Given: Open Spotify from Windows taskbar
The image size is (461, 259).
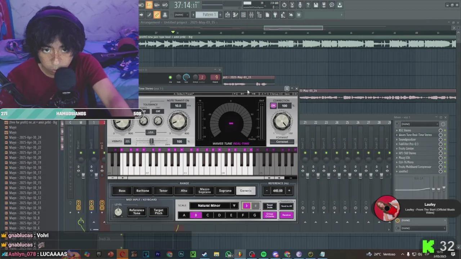Looking at the screenshot, I should [264, 254].
